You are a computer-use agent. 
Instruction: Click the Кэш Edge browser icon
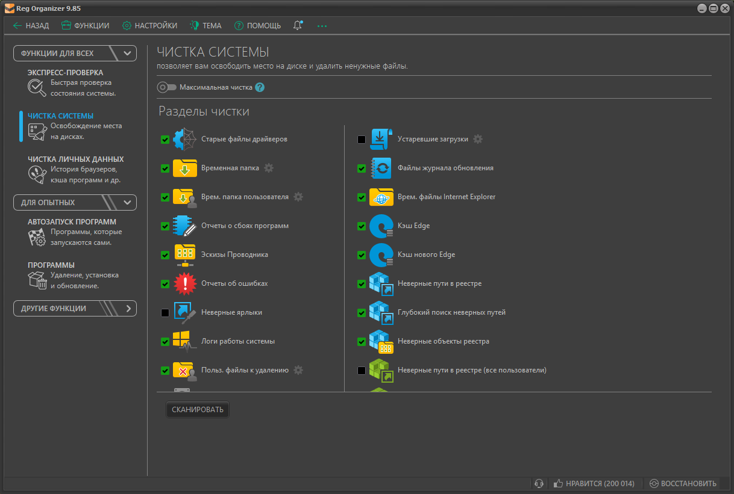pyautogui.click(x=381, y=226)
